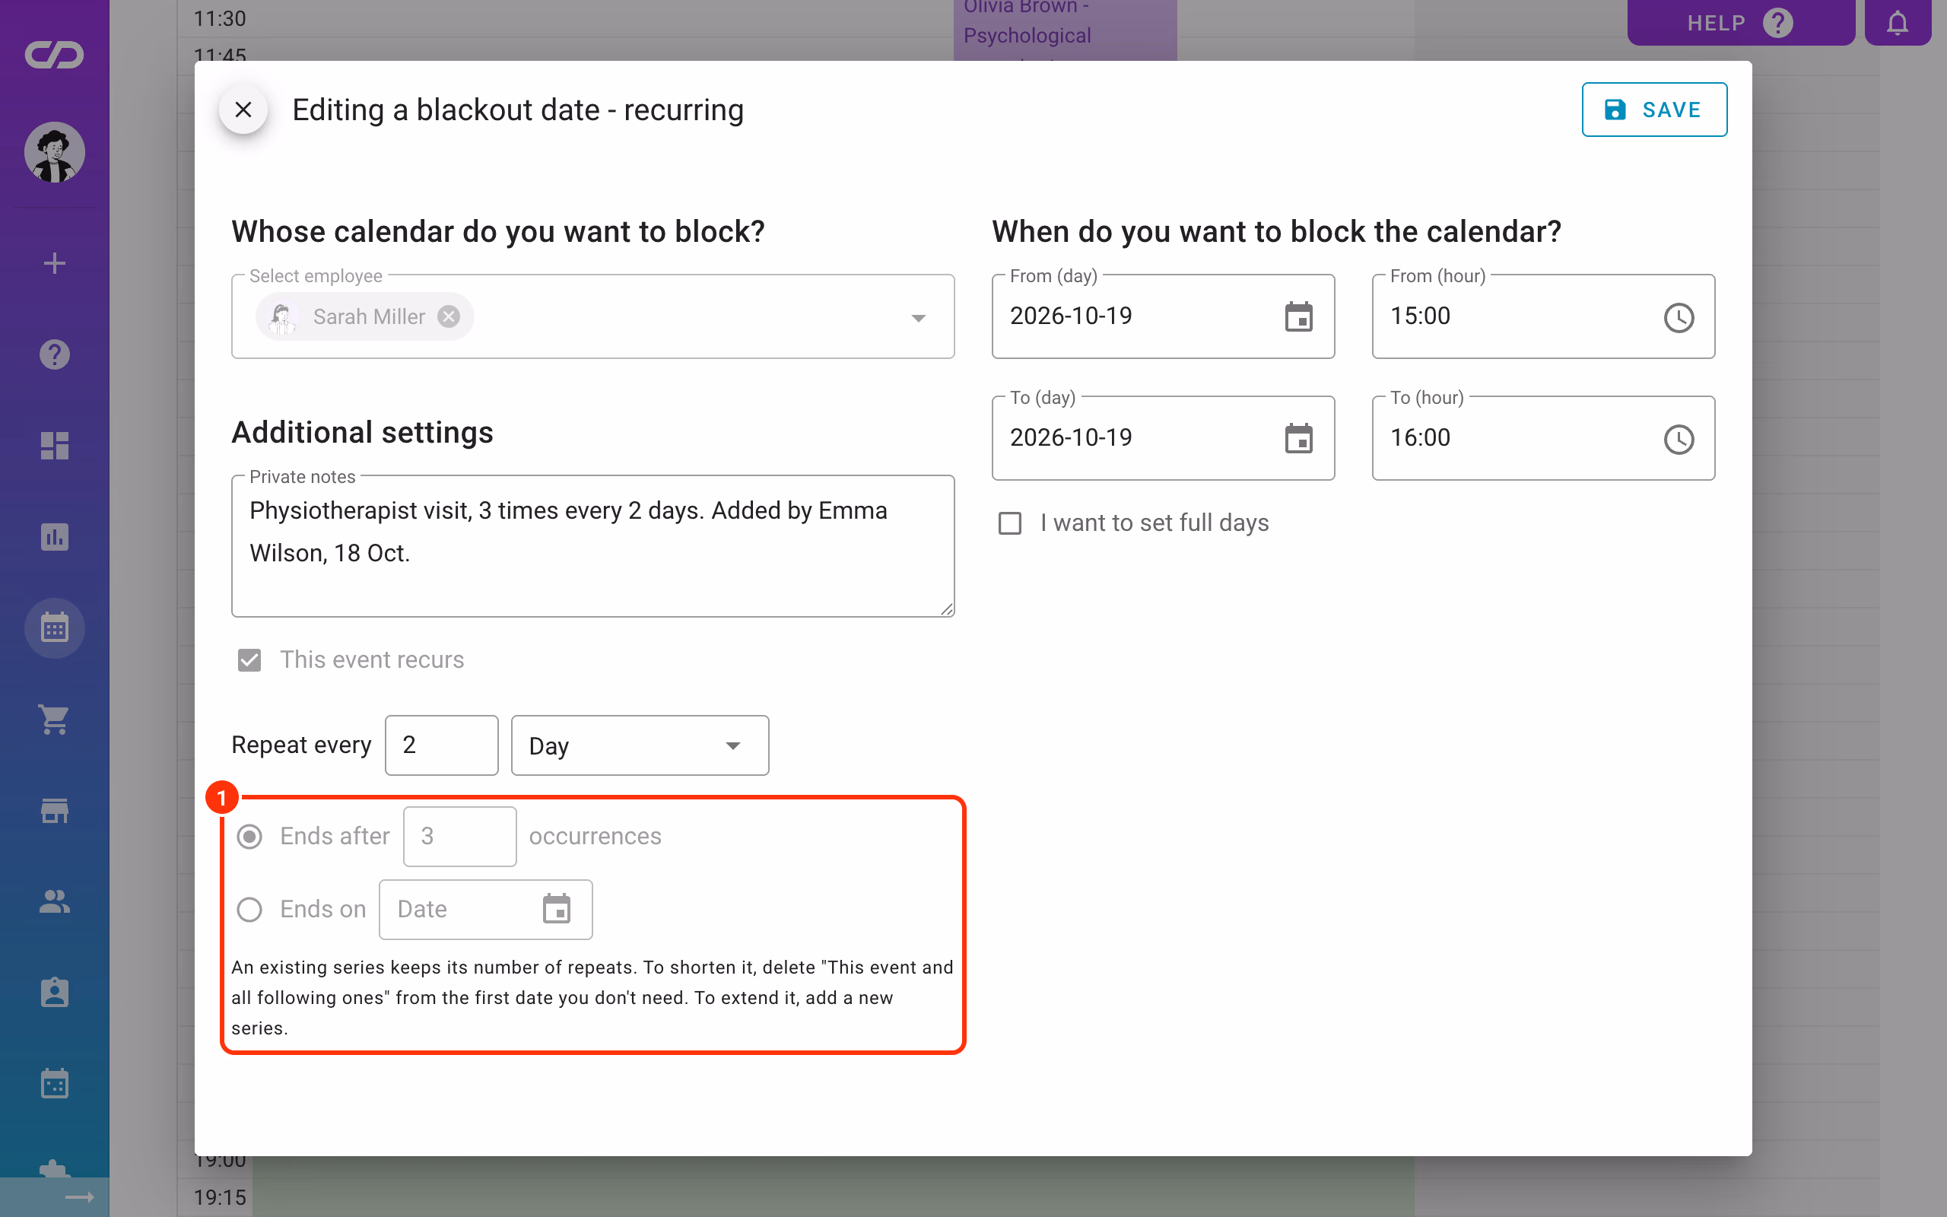1947x1217 pixels.
Task: Open the Day repeat unit dropdown
Action: pos(640,745)
